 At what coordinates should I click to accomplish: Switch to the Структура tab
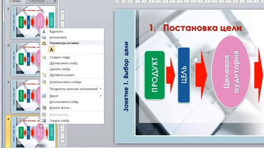[x=37, y=1]
